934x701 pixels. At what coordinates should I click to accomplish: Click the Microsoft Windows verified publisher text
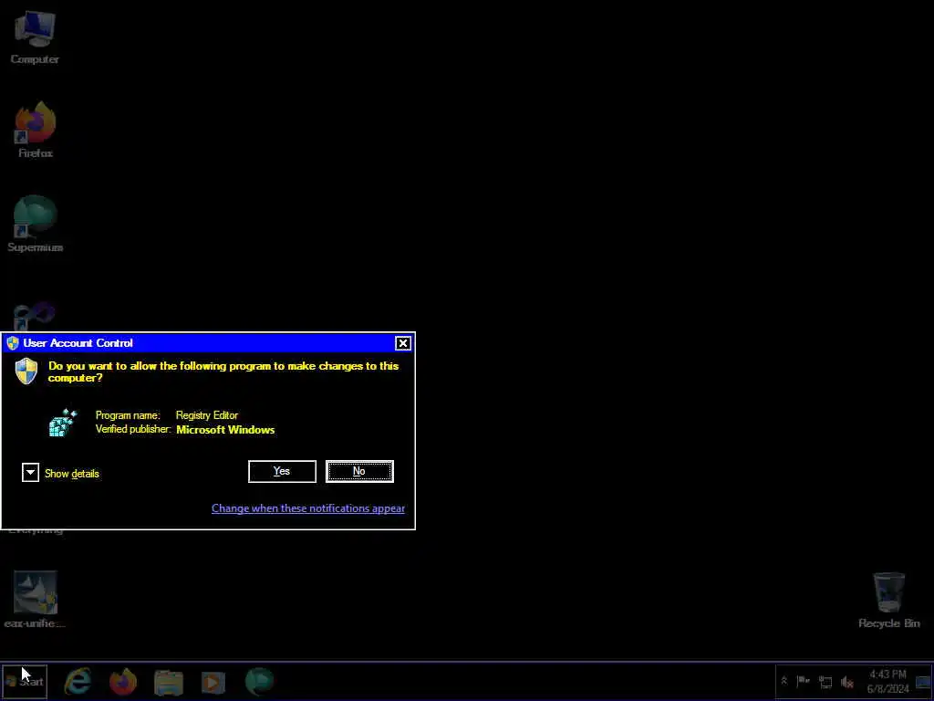225,430
